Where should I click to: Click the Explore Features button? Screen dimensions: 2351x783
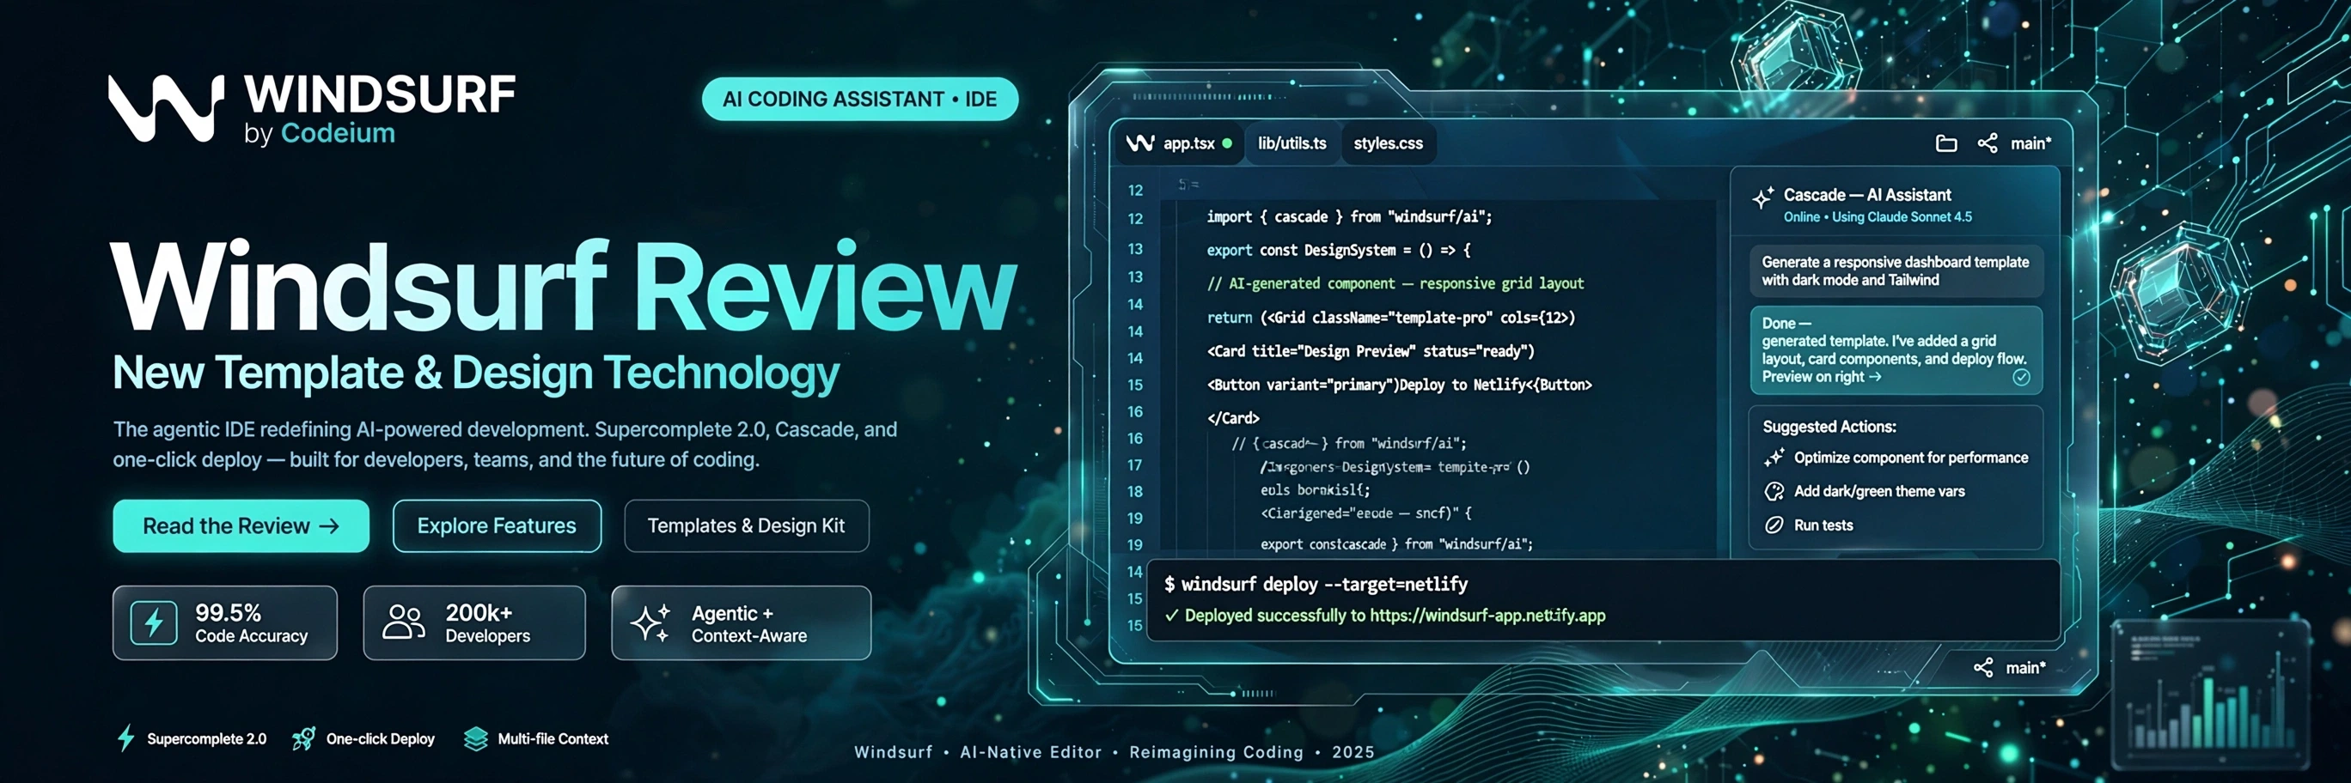497,526
